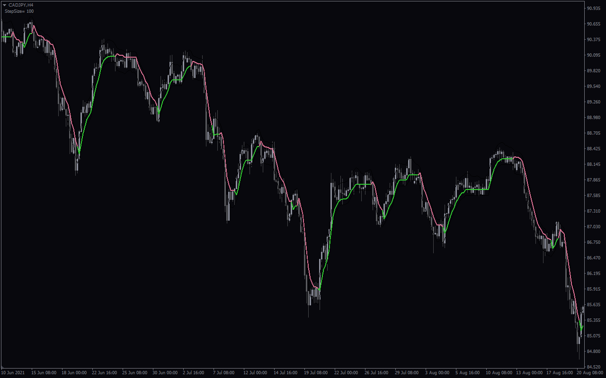Click price level 90.655 on the scale
606x378 pixels.
click(x=594, y=24)
